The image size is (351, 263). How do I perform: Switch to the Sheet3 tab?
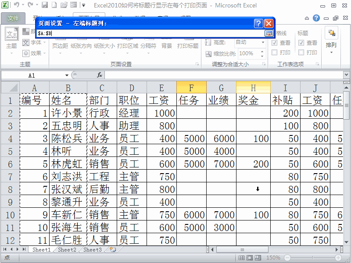click(x=93, y=249)
